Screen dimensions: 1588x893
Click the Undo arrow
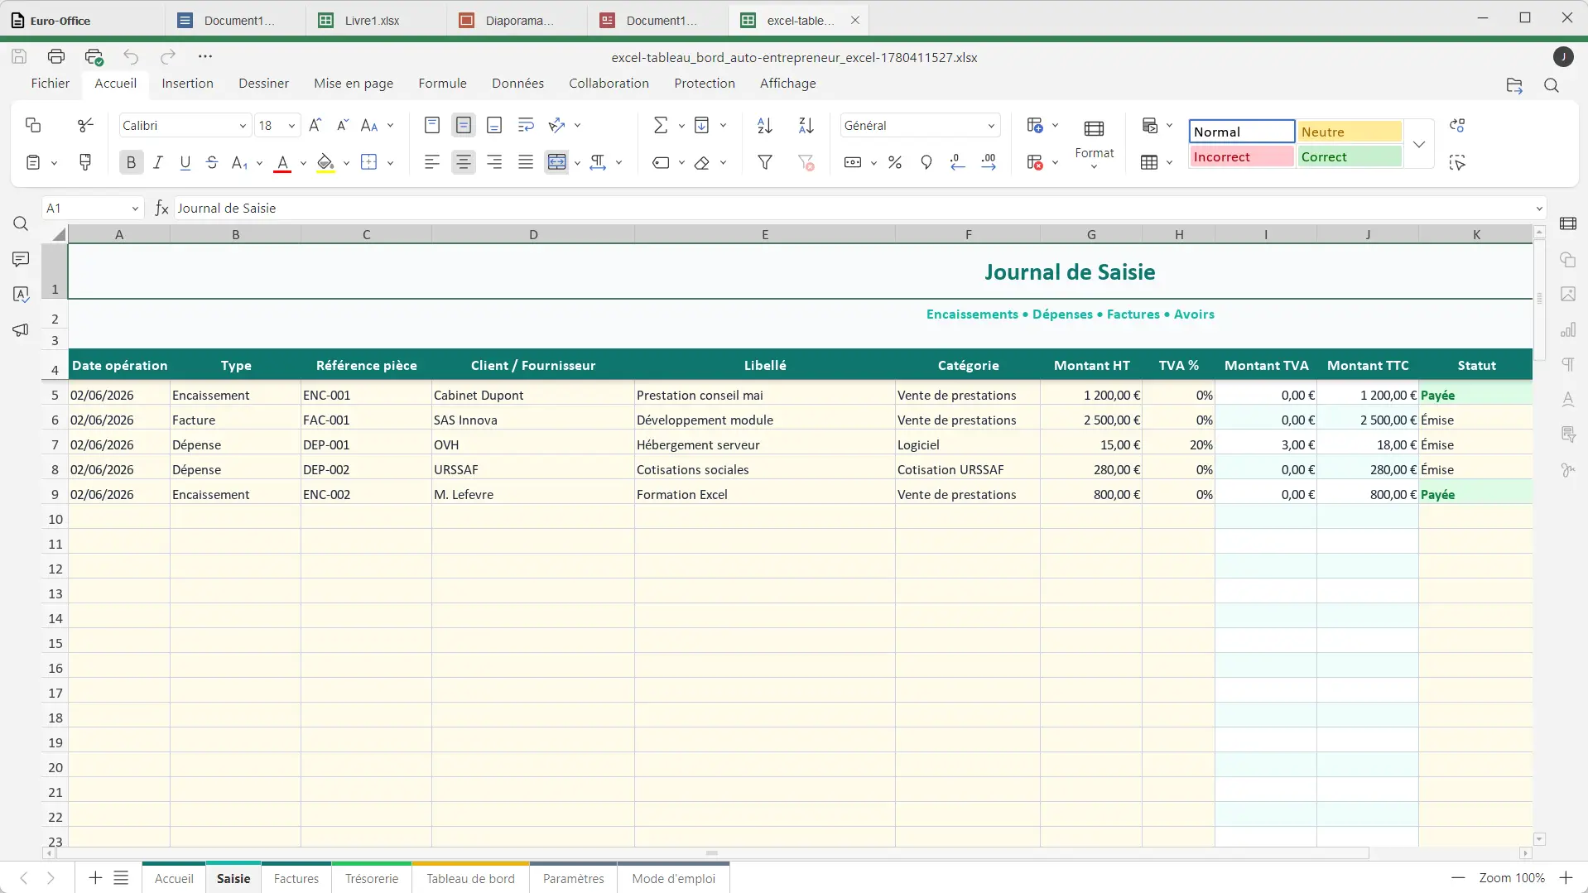point(131,56)
